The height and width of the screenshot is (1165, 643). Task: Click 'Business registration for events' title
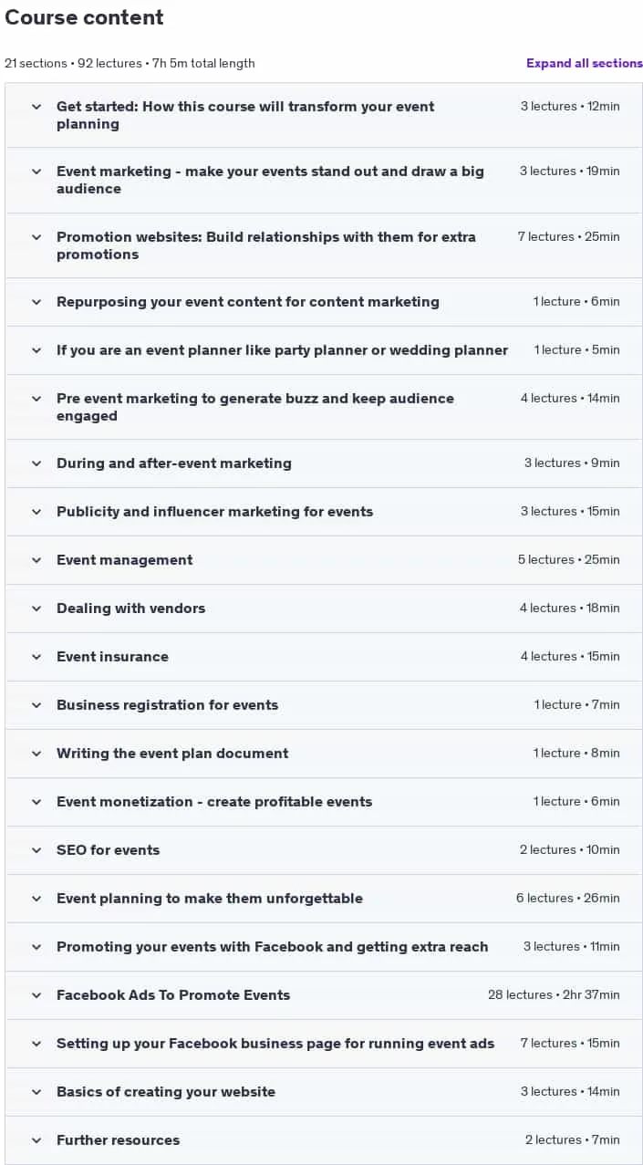pyautogui.click(x=167, y=705)
